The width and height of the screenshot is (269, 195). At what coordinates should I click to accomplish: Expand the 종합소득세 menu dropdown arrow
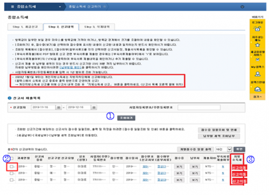click(60, 7)
